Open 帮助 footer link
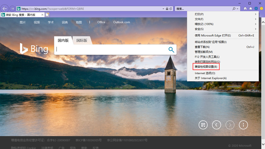 pos(84,147)
